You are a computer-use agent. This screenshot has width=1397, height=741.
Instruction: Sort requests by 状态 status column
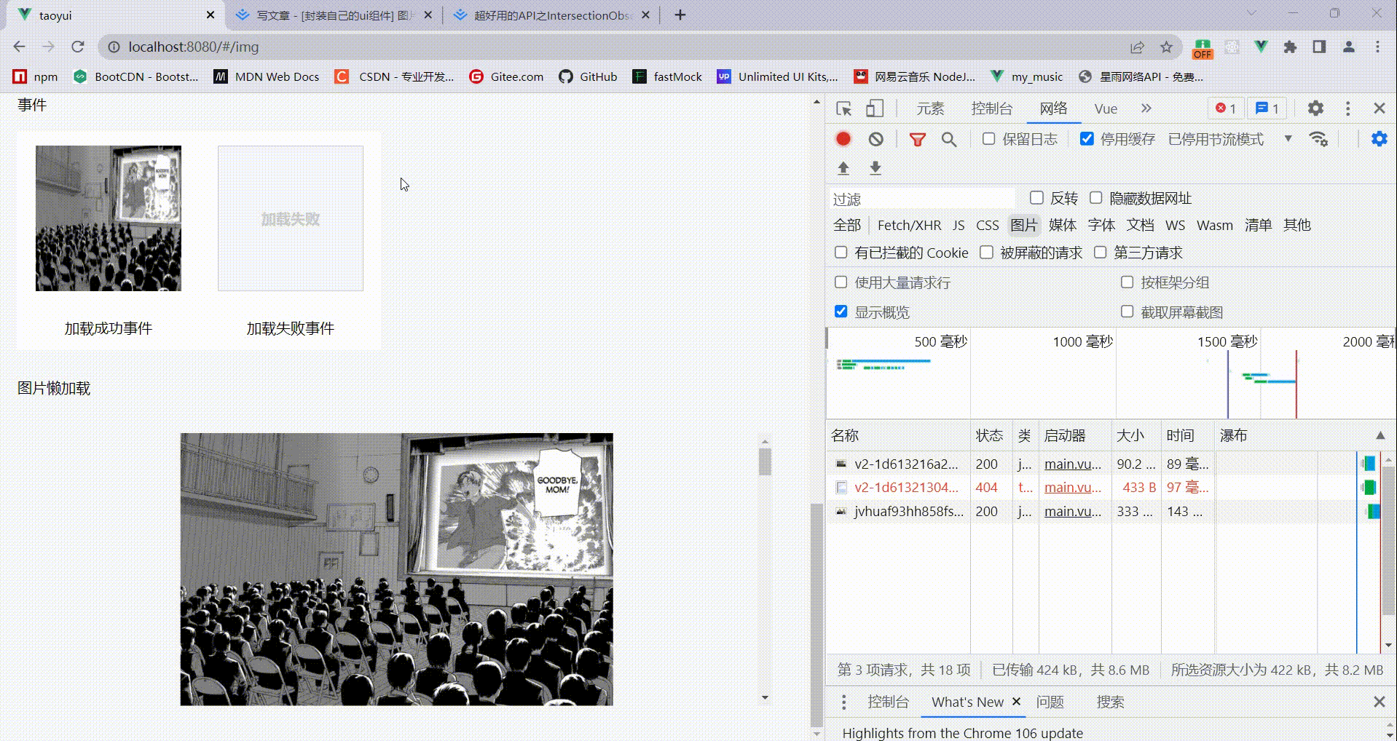pyautogui.click(x=989, y=435)
